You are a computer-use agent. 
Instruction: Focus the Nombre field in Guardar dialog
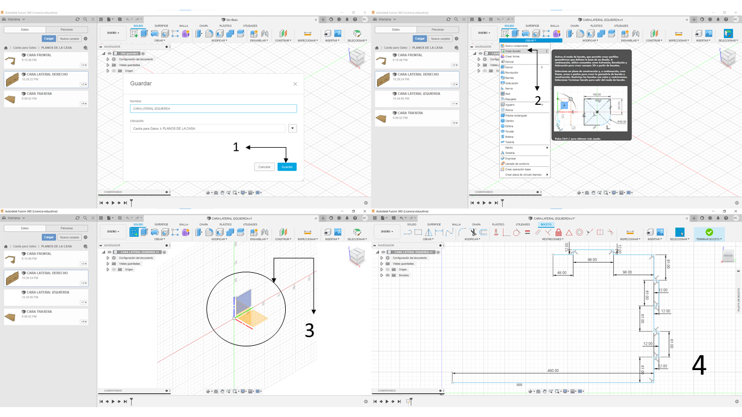coord(213,108)
